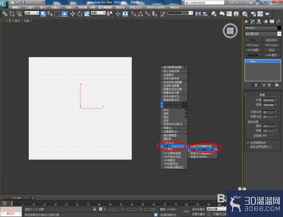Toggle Spinner Snap

click(155, 14)
